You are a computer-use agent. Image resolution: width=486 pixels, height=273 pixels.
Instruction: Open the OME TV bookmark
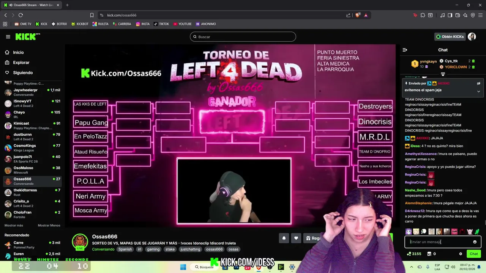23,24
